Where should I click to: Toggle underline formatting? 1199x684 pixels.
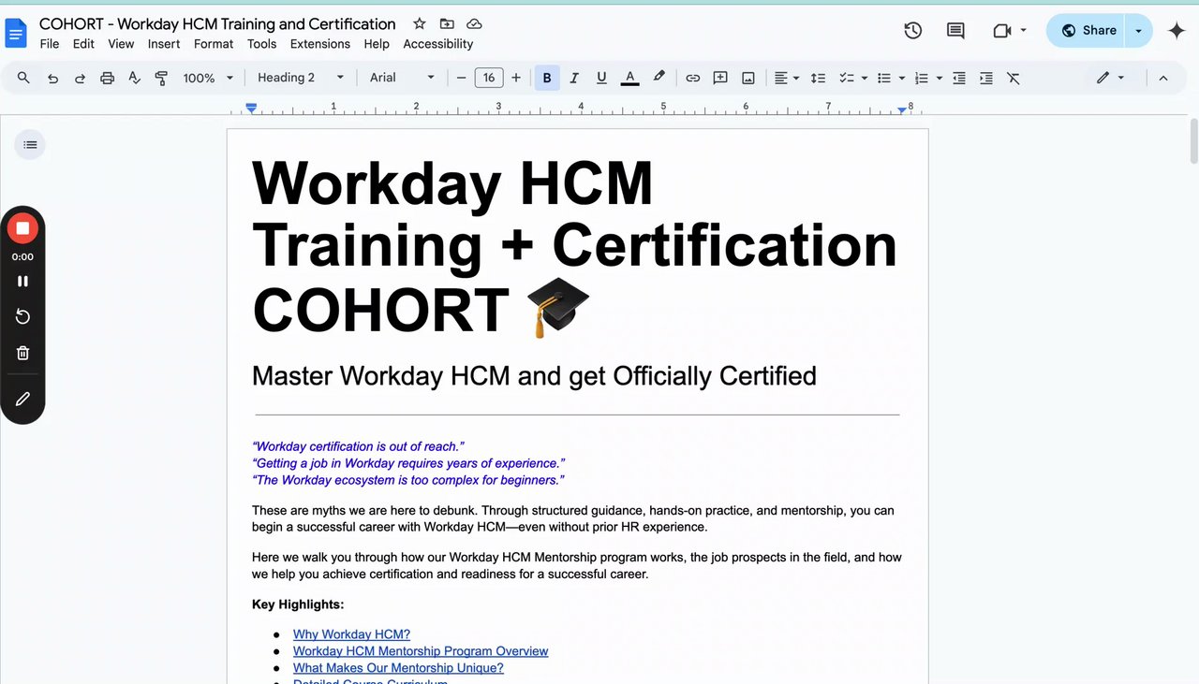(x=601, y=78)
